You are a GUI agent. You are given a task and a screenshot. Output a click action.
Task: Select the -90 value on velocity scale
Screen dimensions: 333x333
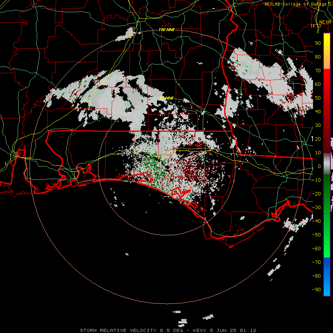click(x=316, y=289)
